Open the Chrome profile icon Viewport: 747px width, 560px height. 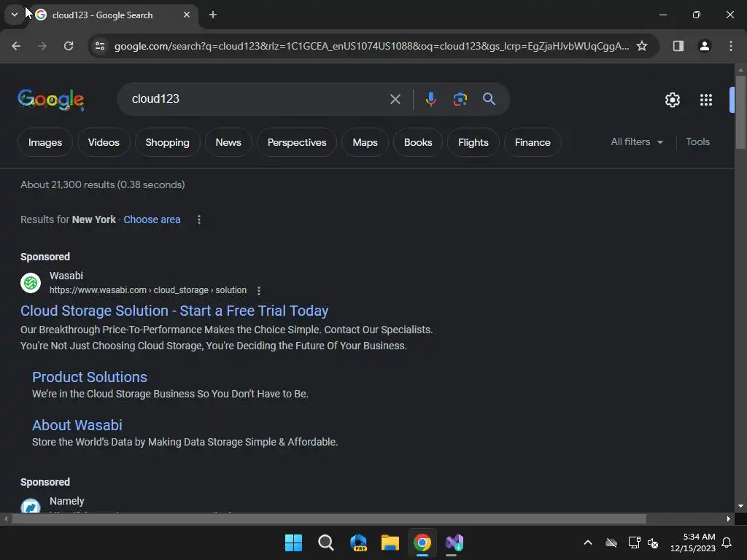click(704, 46)
